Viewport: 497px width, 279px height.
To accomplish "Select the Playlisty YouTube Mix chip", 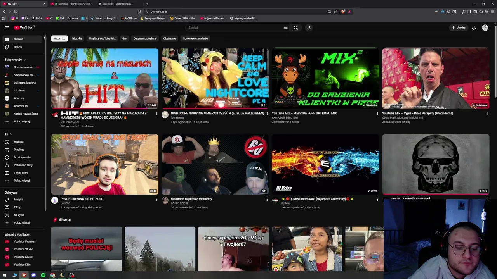I will click(102, 38).
